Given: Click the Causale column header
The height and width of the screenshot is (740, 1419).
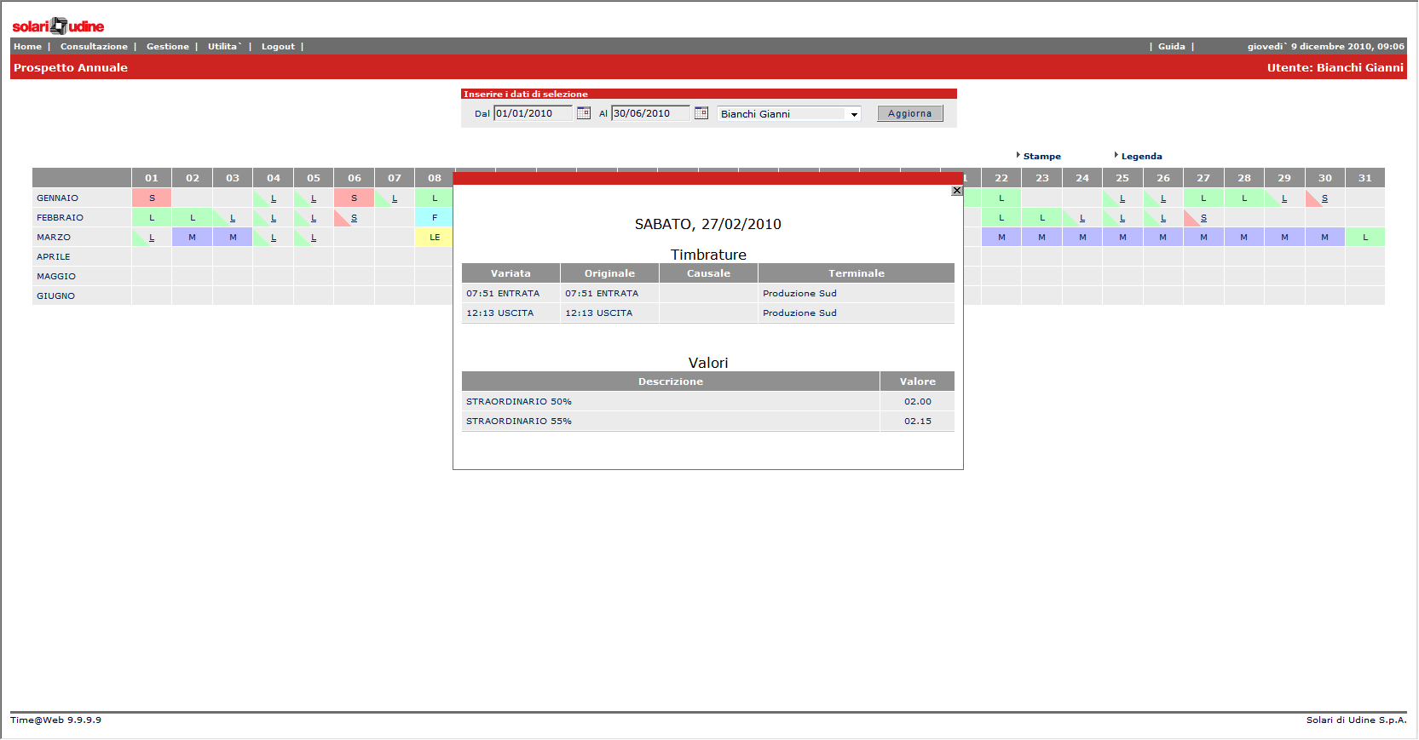Looking at the screenshot, I should [x=708, y=273].
